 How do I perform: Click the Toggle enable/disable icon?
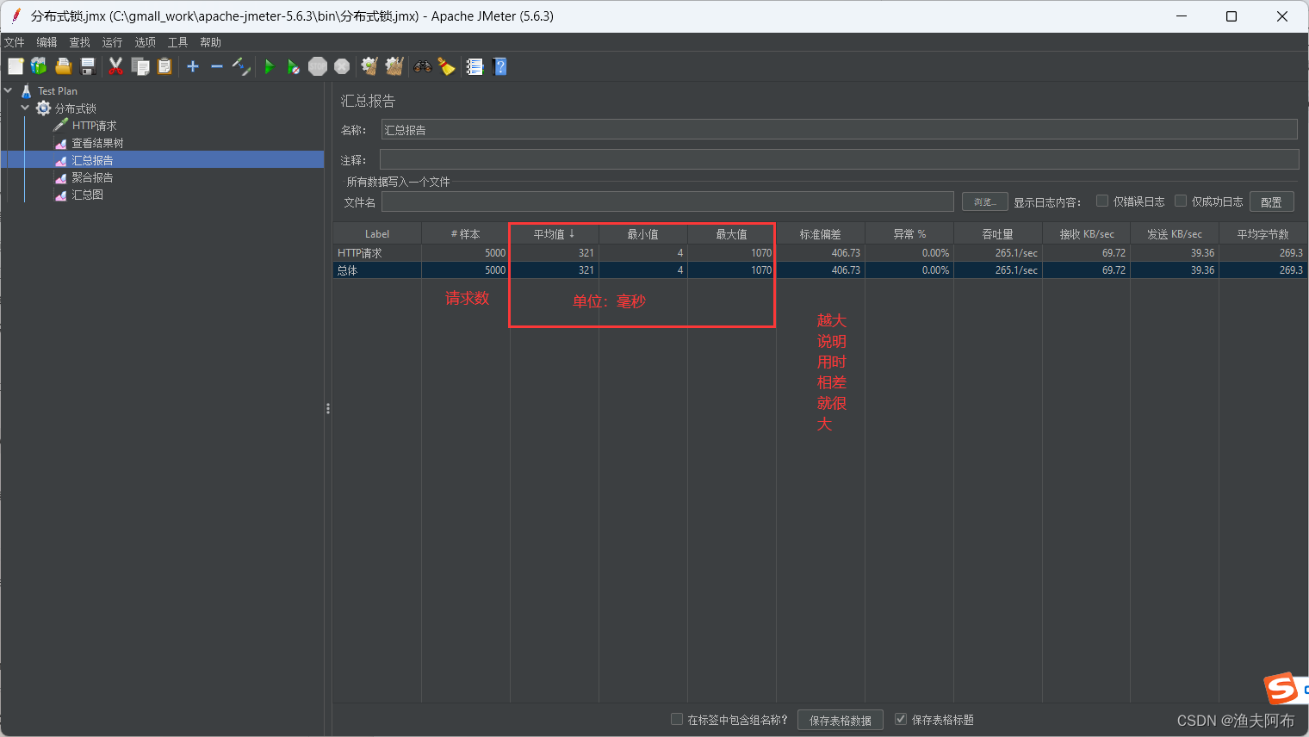[x=241, y=66]
